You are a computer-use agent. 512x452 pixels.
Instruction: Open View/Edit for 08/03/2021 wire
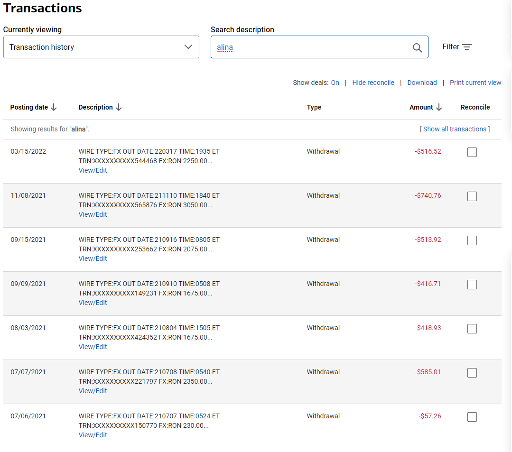click(93, 347)
